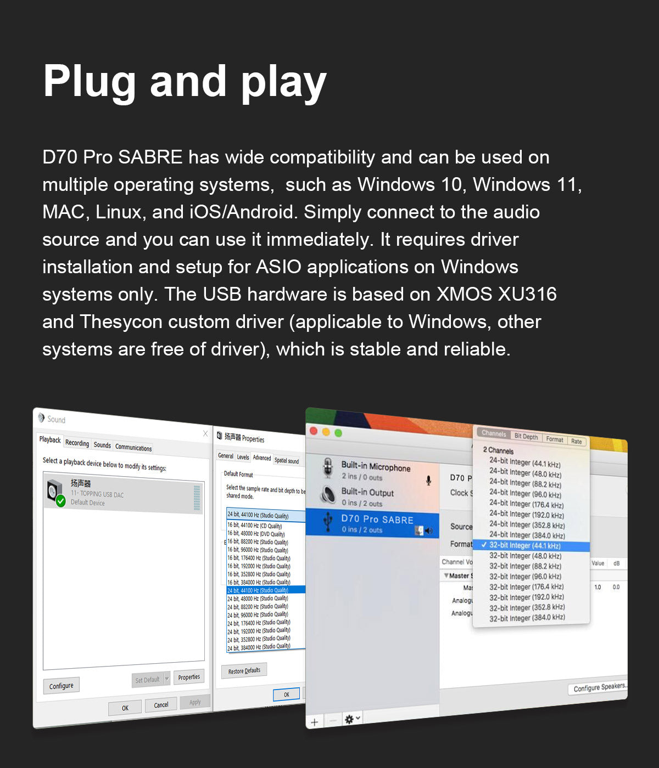Click the 扬声器 TOPPING USB DAC speaker icon
Image resolution: width=659 pixels, height=768 pixels.
[x=55, y=492]
